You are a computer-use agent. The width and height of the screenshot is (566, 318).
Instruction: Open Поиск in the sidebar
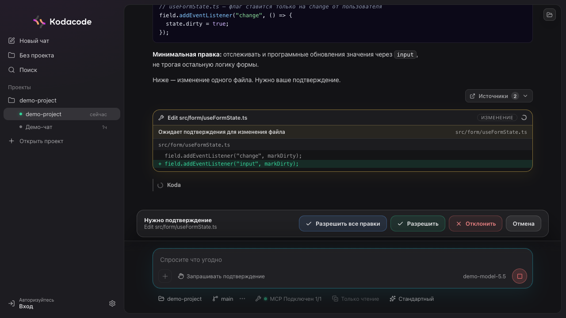[62, 70]
